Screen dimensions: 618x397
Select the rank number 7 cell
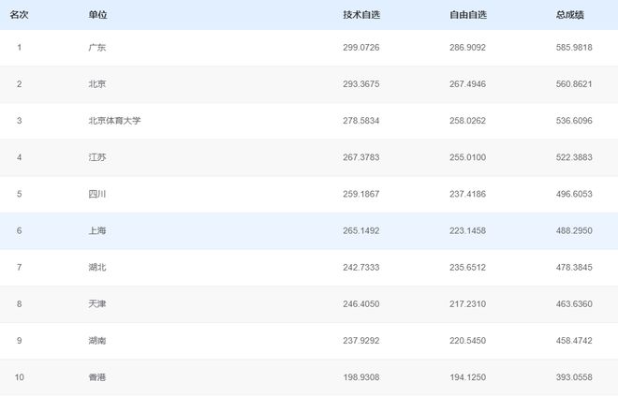point(19,268)
